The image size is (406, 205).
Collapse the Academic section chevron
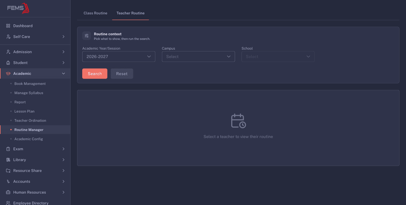64,73
